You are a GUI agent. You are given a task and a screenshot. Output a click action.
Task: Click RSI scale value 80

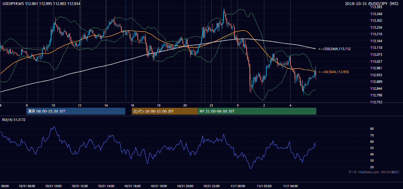point(372,129)
